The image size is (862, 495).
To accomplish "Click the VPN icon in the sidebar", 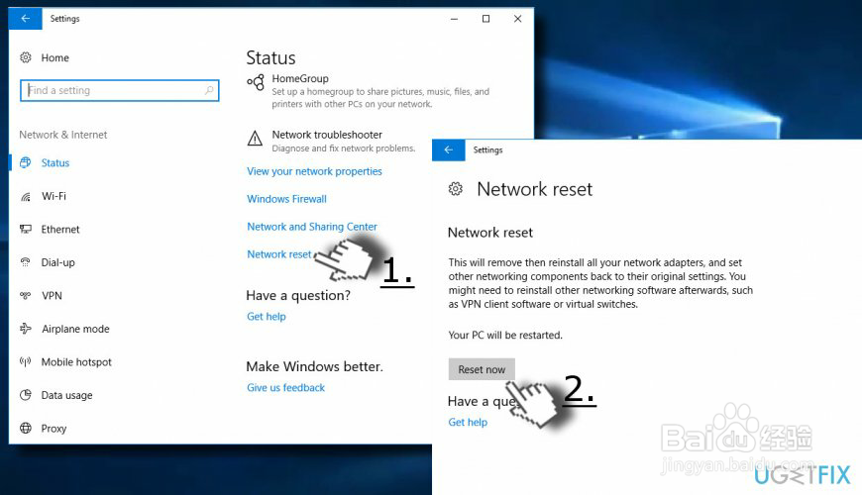I will [x=26, y=296].
